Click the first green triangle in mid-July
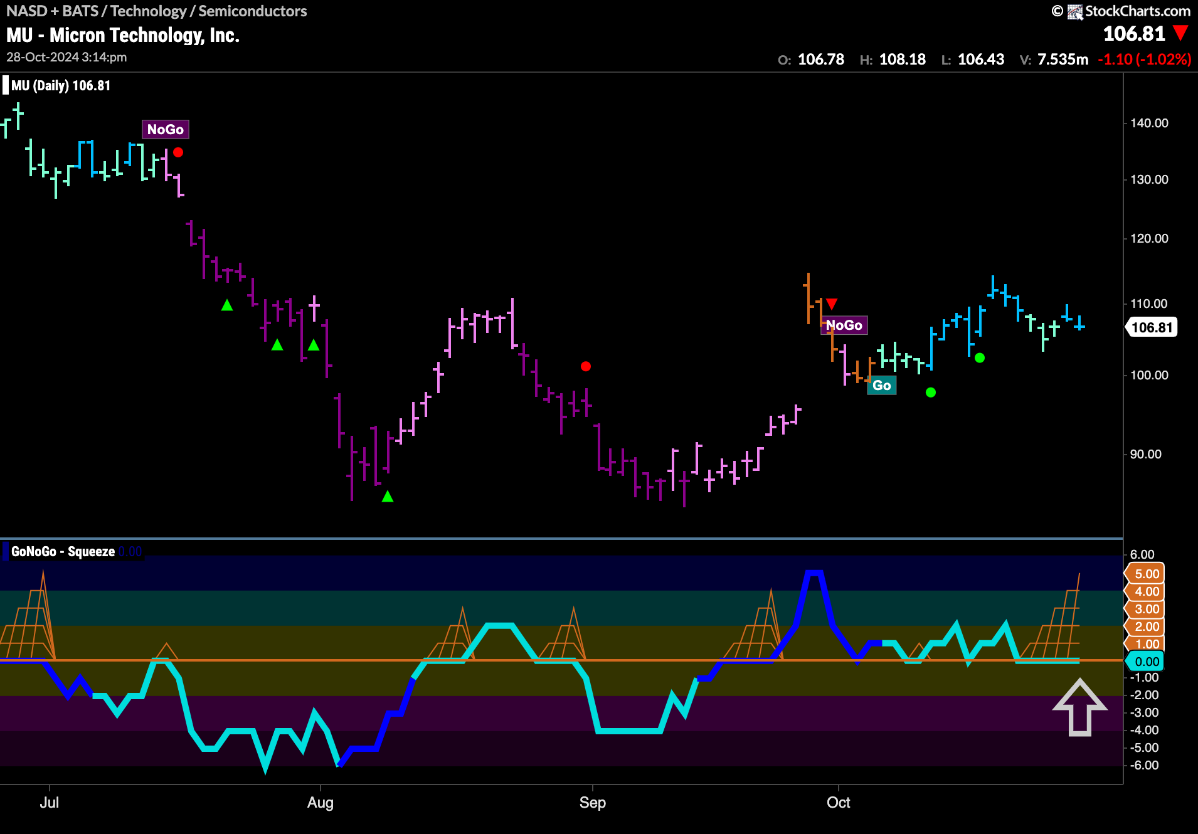Screen dimensions: 1198x834 [x=227, y=305]
